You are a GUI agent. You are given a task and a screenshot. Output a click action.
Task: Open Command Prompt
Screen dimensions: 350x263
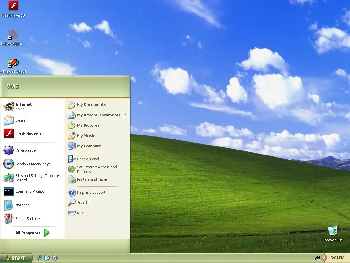(32, 191)
